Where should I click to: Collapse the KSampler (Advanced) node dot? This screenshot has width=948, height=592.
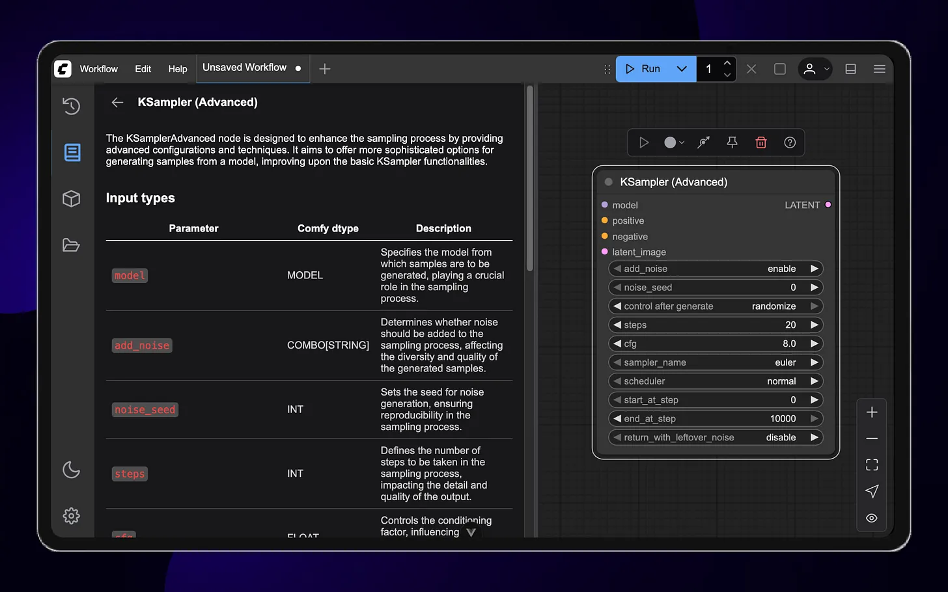click(x=609, y=182)
